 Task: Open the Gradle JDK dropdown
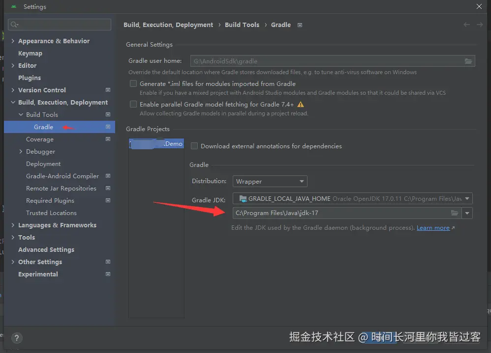(x=352, y=199)
